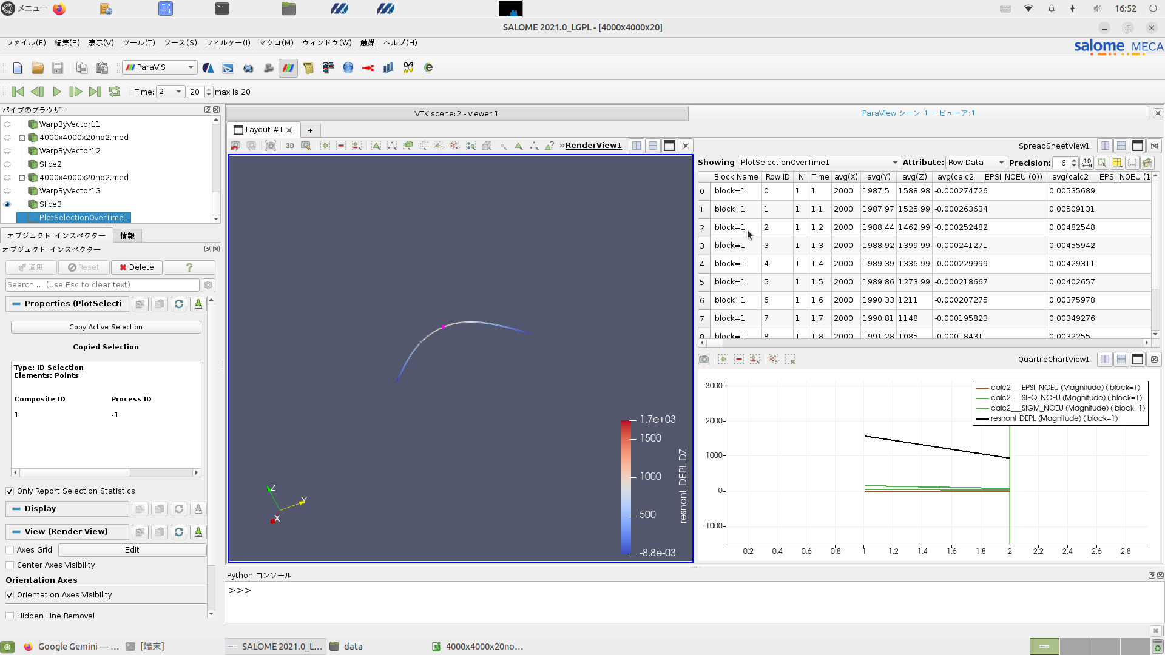Screen dimensions: 1165x655
Task: Reload the Properties section
Action: click(x=179, y=304)
